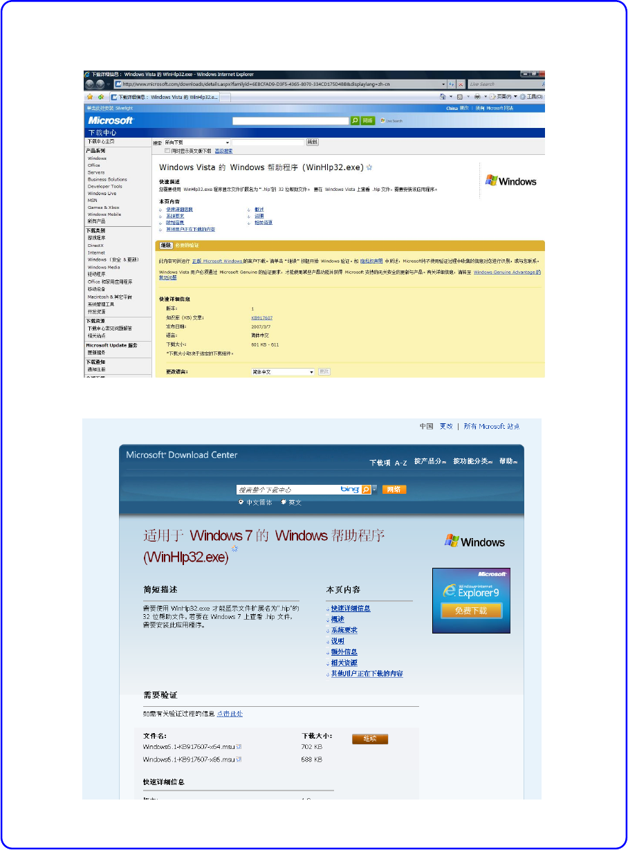Tick the 同时显示英文版下载 checkbox
The image size is (628, 850).
coord(167,151)
